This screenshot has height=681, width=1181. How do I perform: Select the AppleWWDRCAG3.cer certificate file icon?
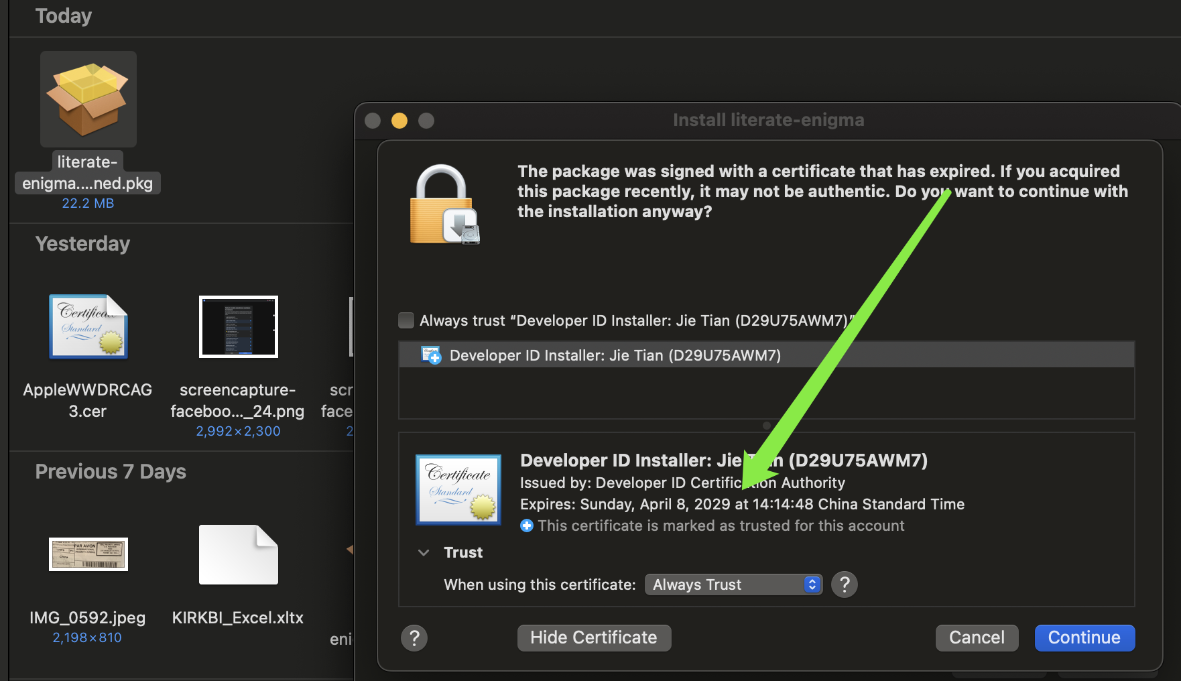(x=88, y=327)
